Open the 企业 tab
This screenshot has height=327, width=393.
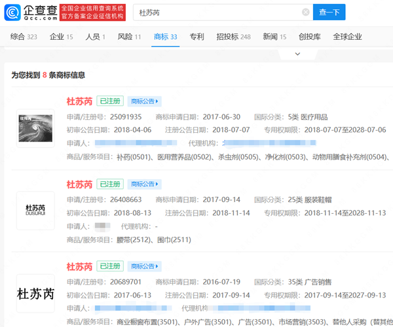pyautogui.click(x=61, y=37)
